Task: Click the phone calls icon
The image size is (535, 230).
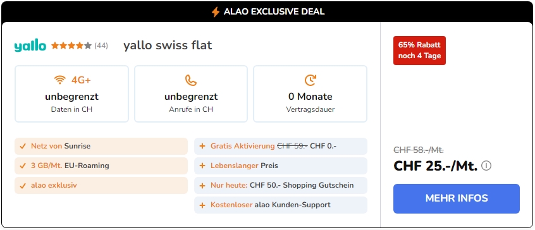Action: coord(191,80)
